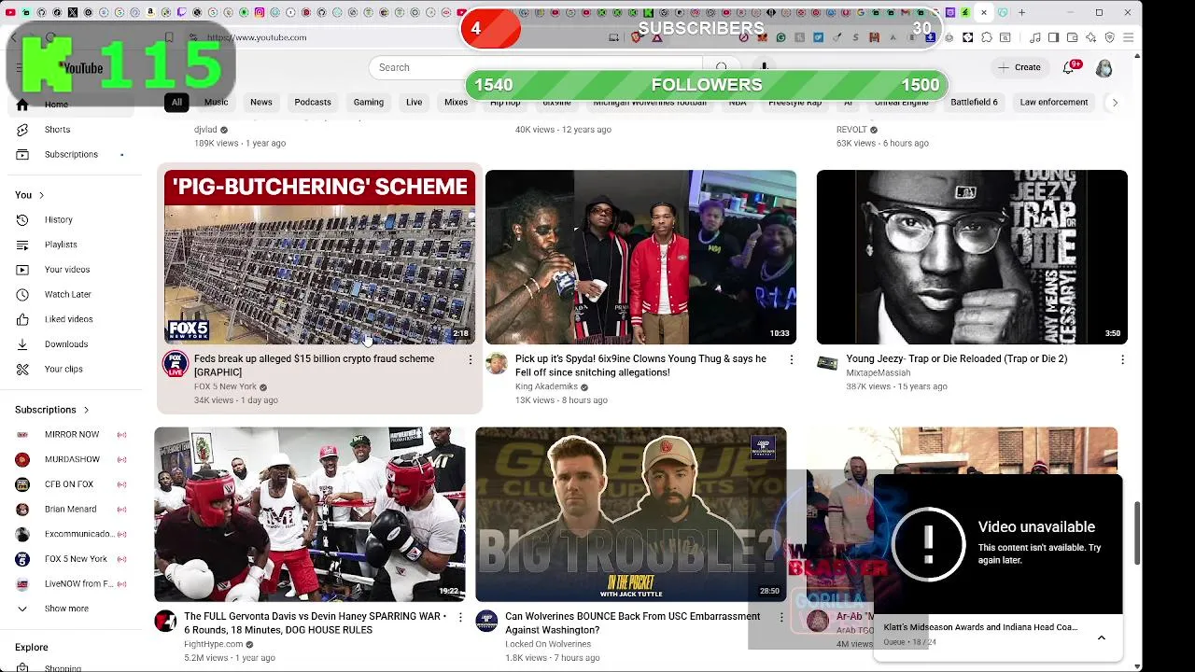
Task: Select the All filter chip
Action: 176,103
